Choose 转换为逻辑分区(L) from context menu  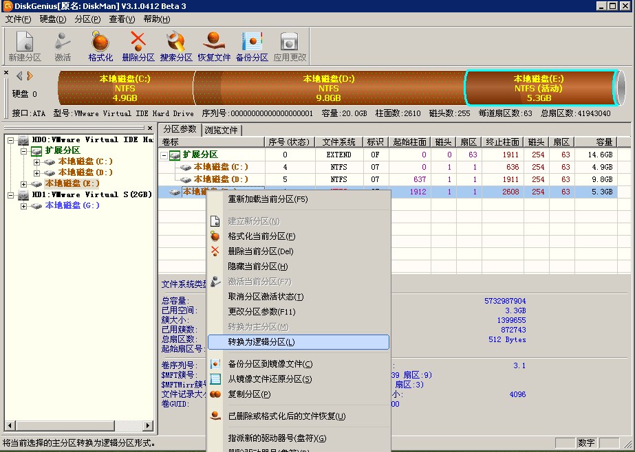pos(299,342)
